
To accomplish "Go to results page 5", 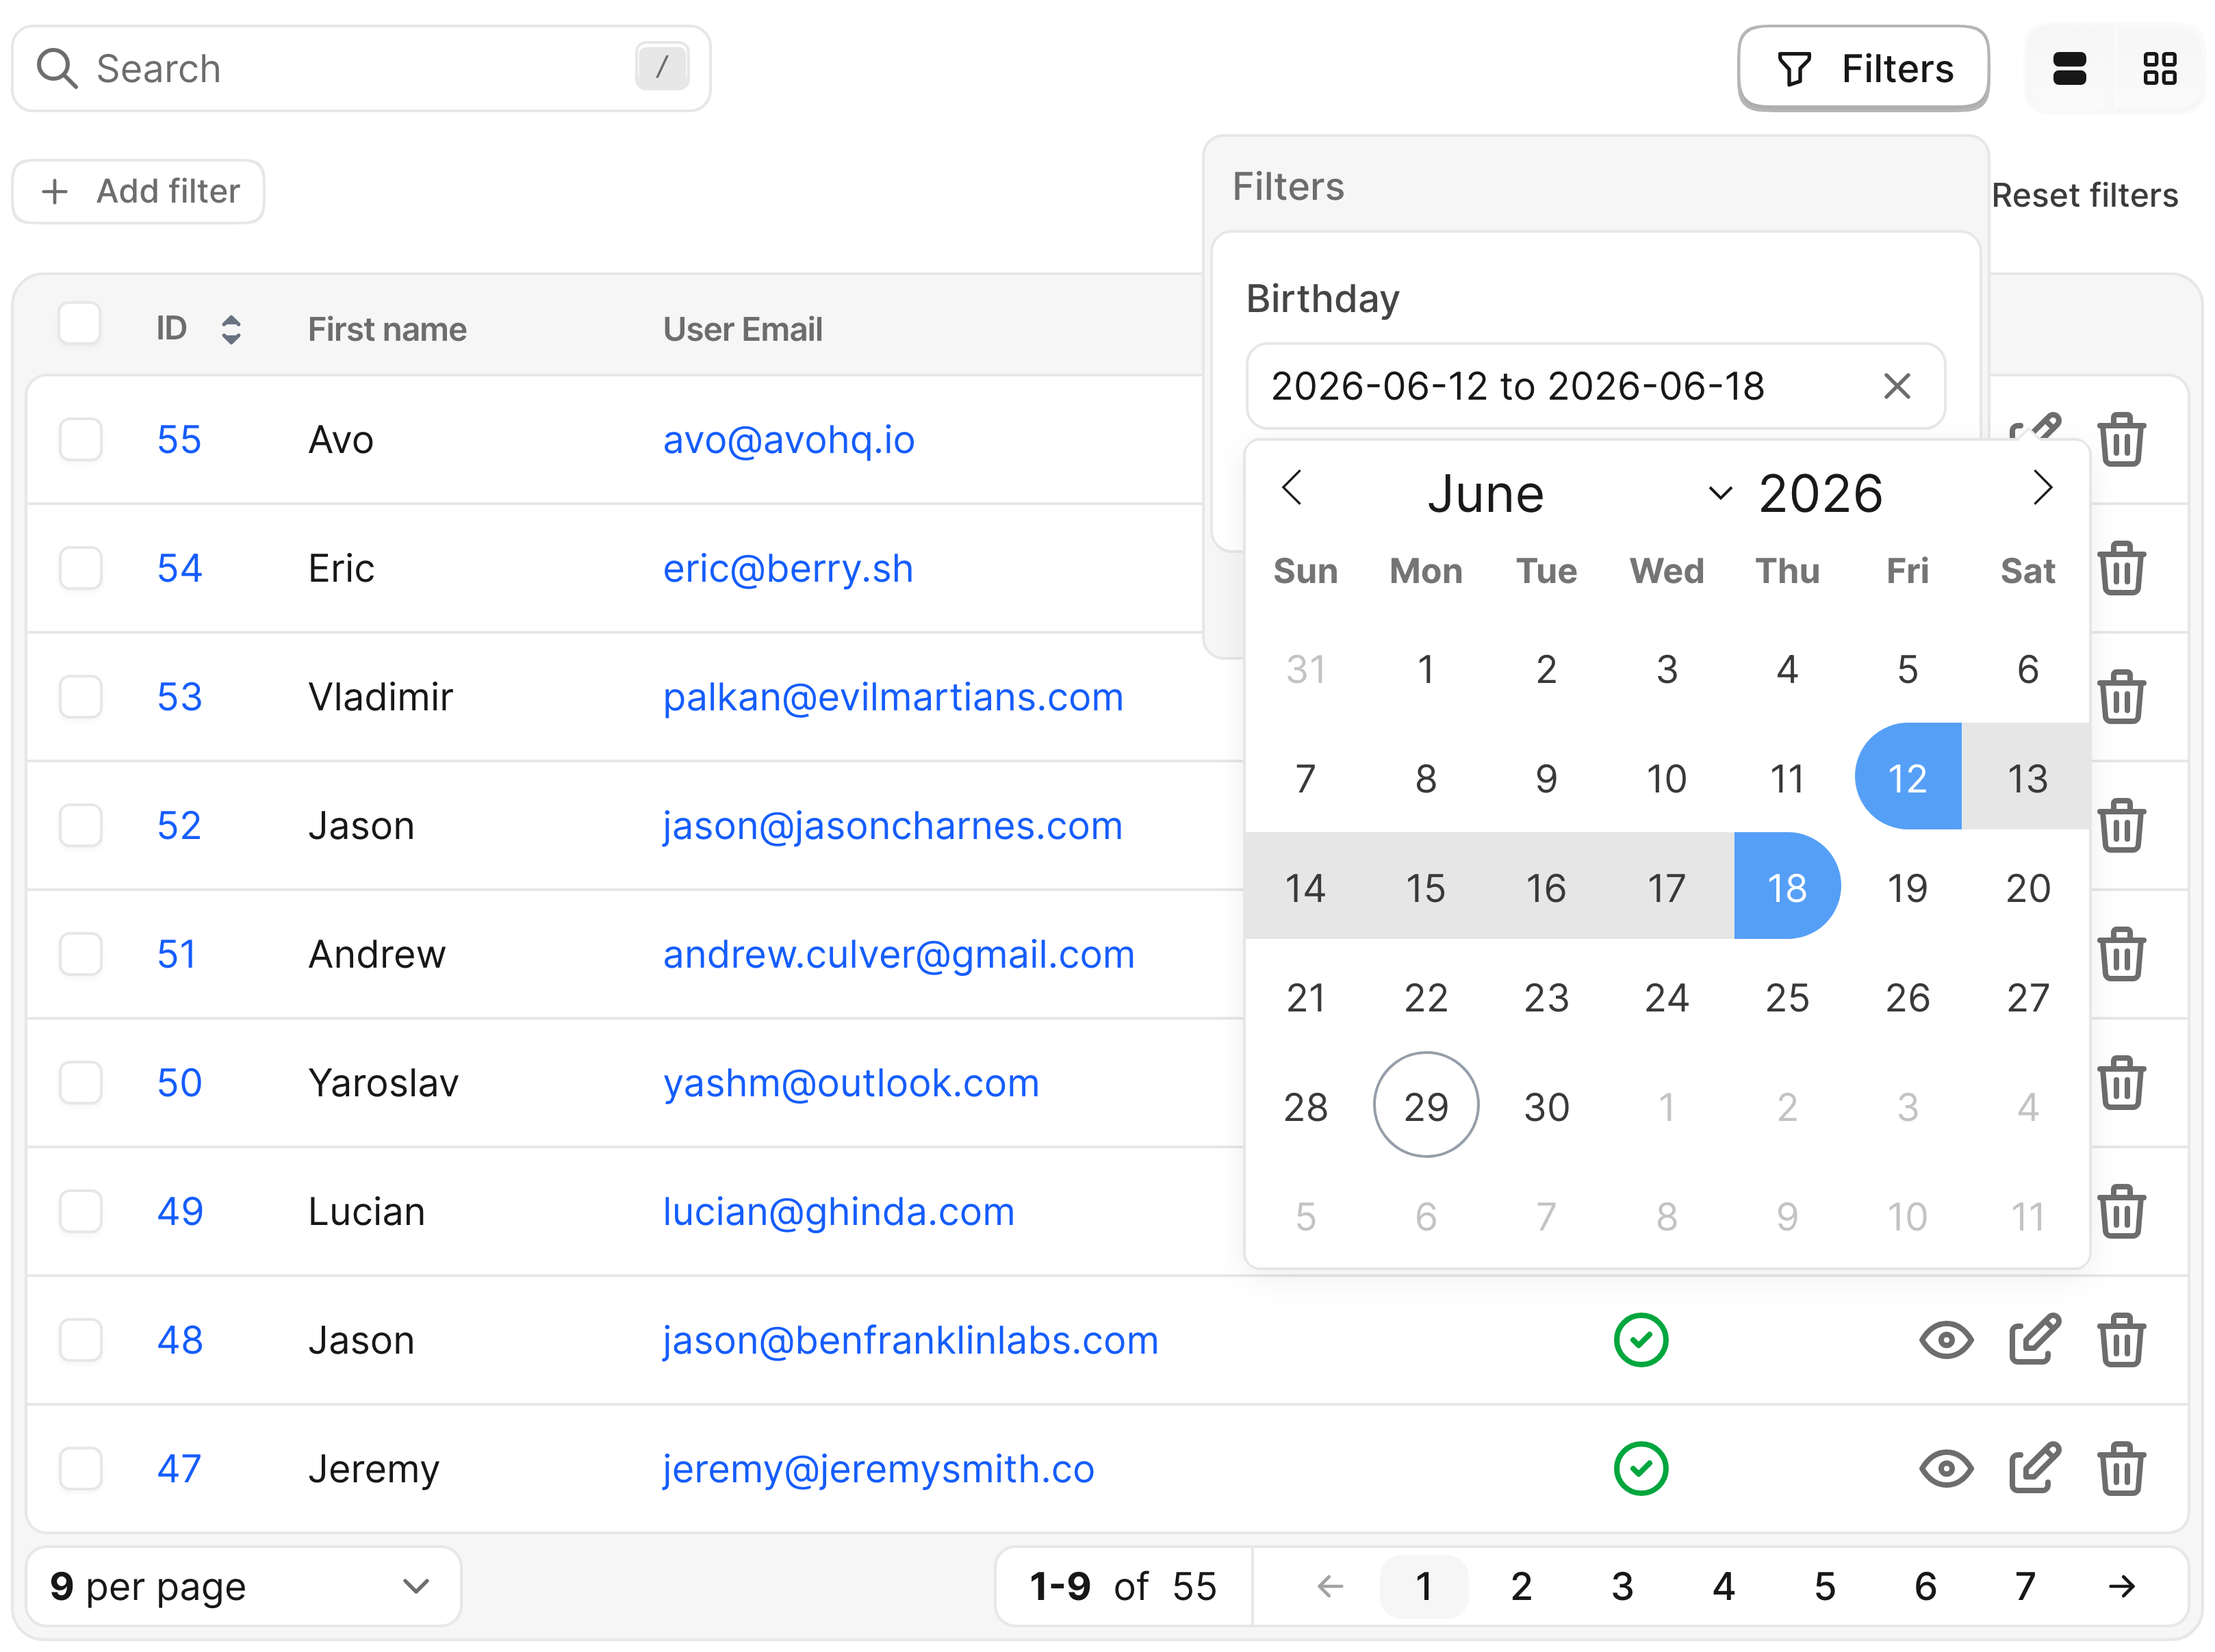I will point(1824,1586).
